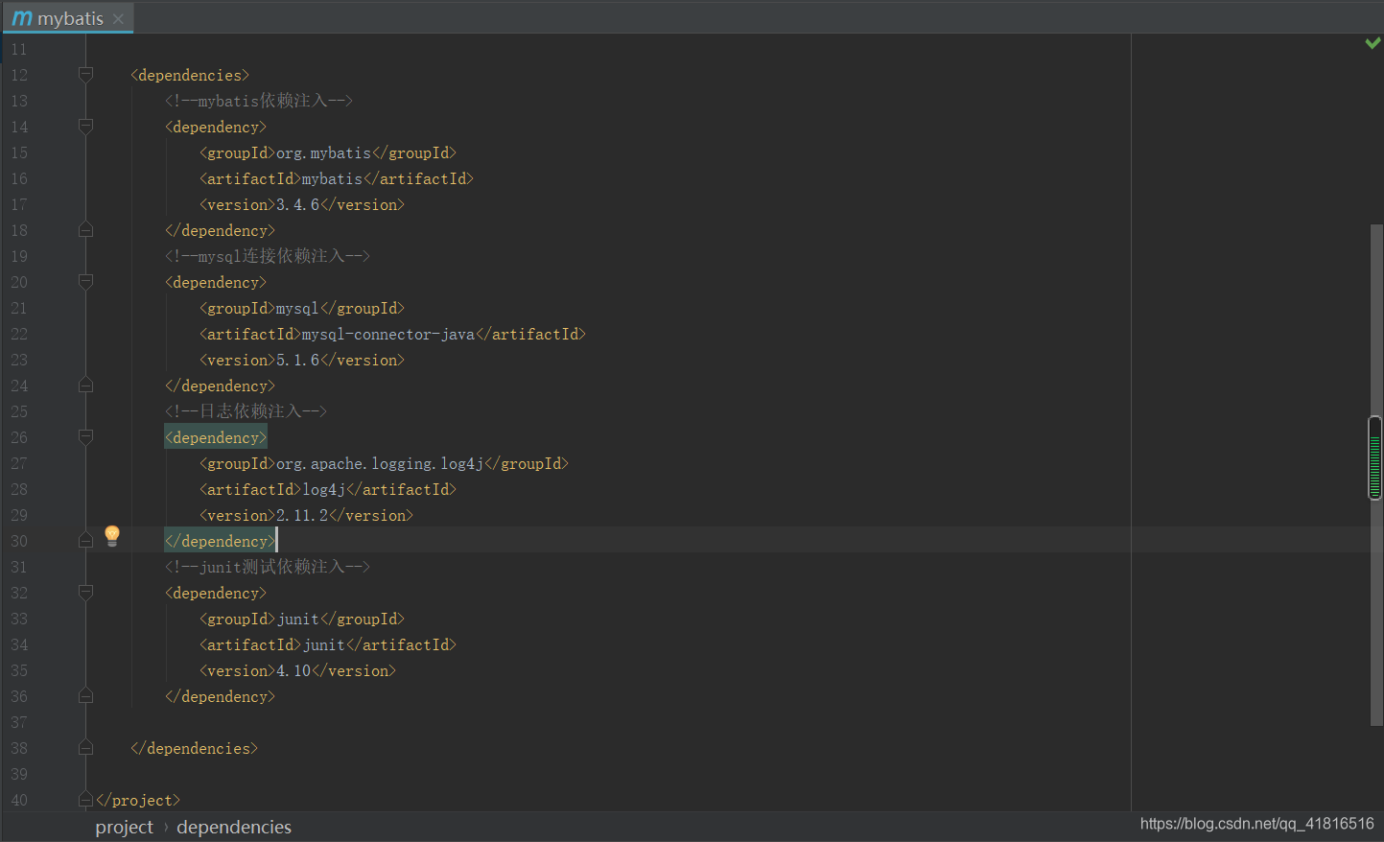This screenshot has height=842, width=1384.
Task: Click fold end marker on line 38
Action: pyautogui.click(x=85, y=748)
